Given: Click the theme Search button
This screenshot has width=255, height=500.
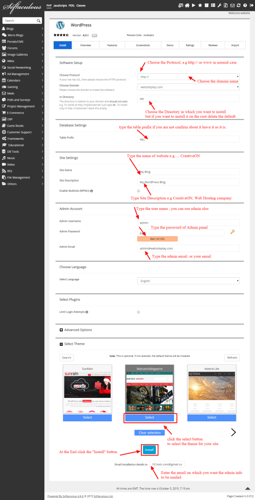Looking at the screenshot, I should [66, 357].
